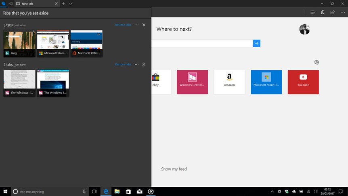Show hidden system tray icons
348x196 pixels.
[x=272, y=191]
